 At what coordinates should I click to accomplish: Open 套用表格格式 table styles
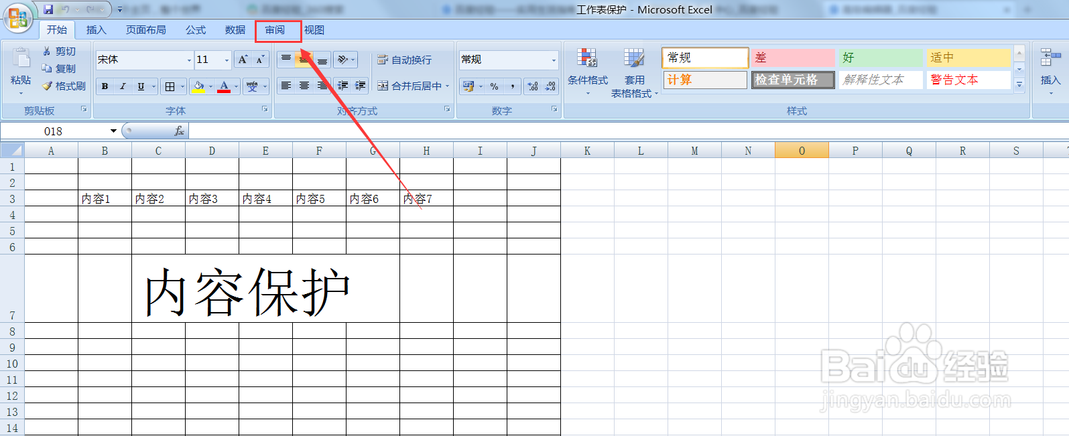(634, 72)
